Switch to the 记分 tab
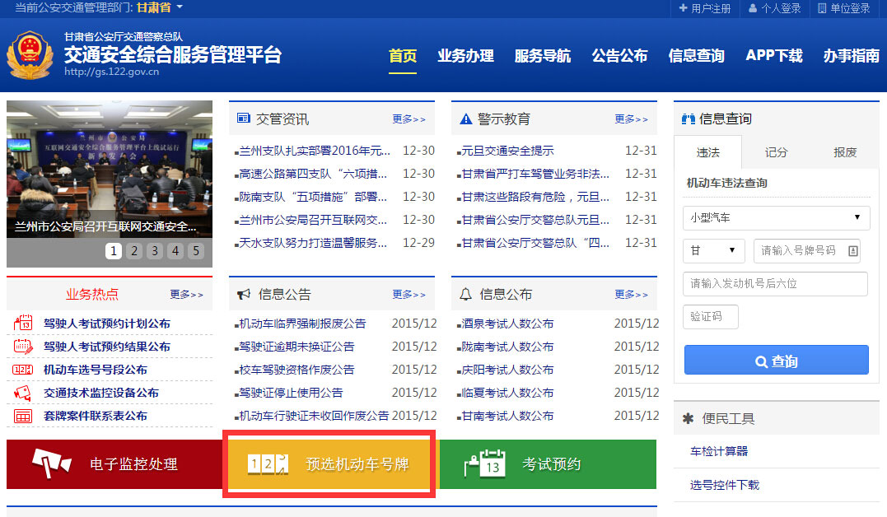 point(774,152)
